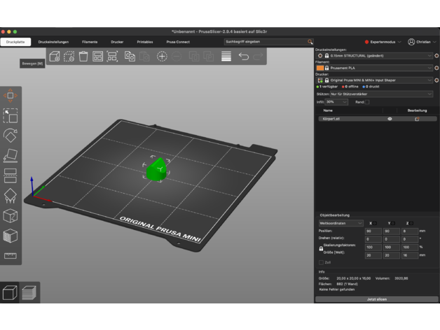Open filament settings gear icon at right
This screenshot has width=440, height=330.
[436, 68]
